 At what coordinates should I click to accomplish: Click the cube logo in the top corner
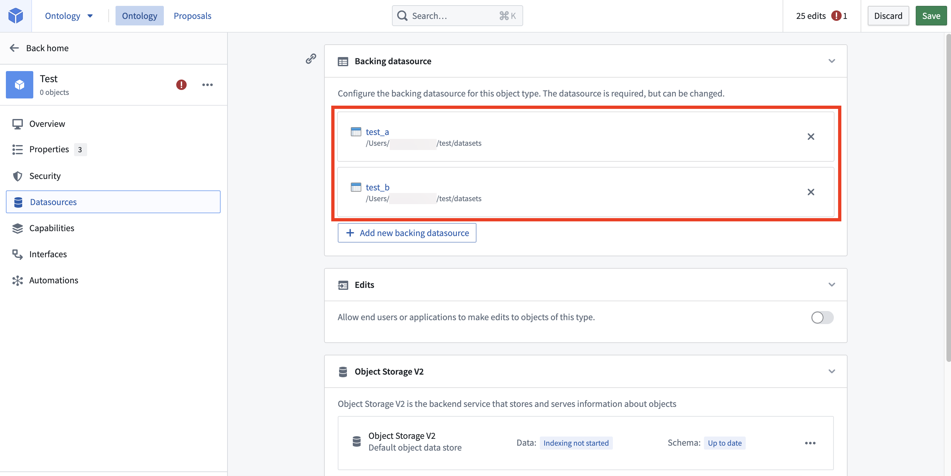click(x=16, y=15)
